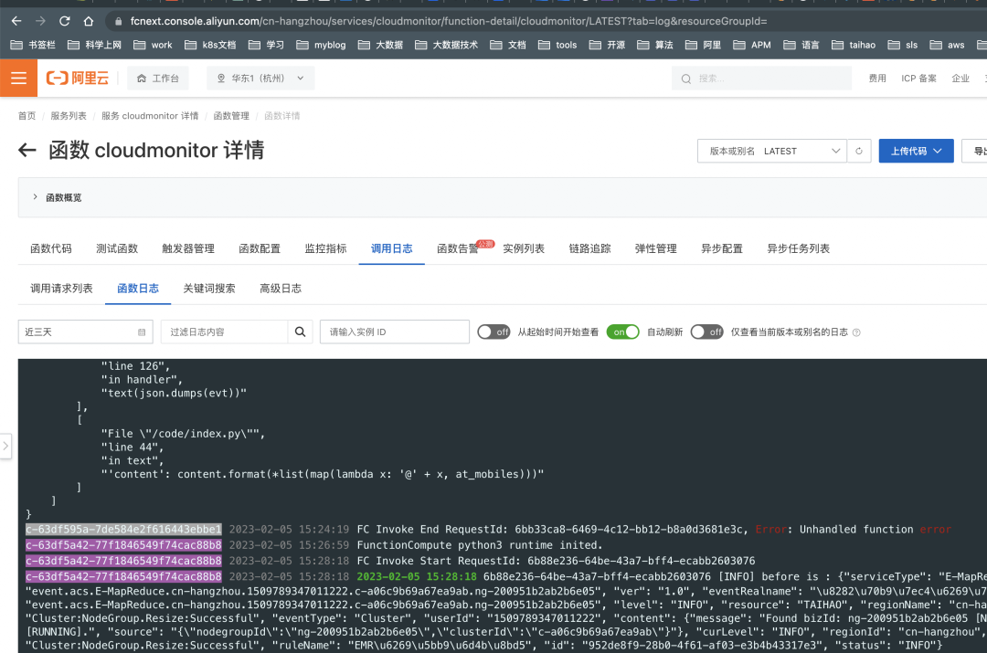The height and width of the screenshot is (653, 987).
Task: Open 大数据技术 bookmark folder
Action: click(x=446, y=46)
